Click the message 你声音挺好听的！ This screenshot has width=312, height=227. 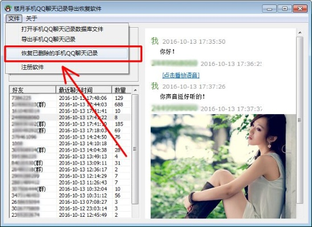tap(182, 96)
